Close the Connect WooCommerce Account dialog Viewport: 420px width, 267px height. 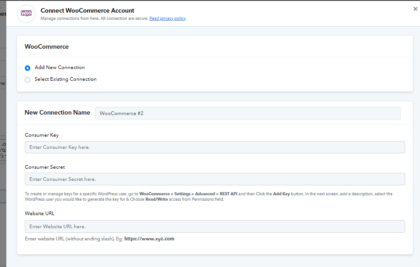point(415,9)
